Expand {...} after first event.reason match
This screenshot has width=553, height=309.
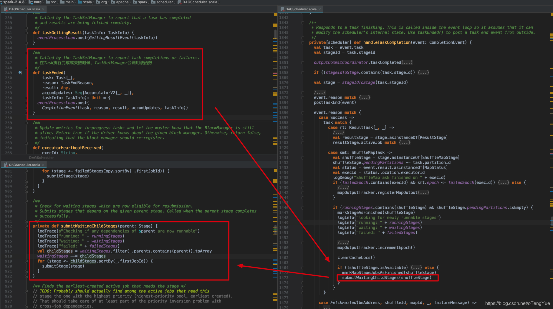pos(365,97)
